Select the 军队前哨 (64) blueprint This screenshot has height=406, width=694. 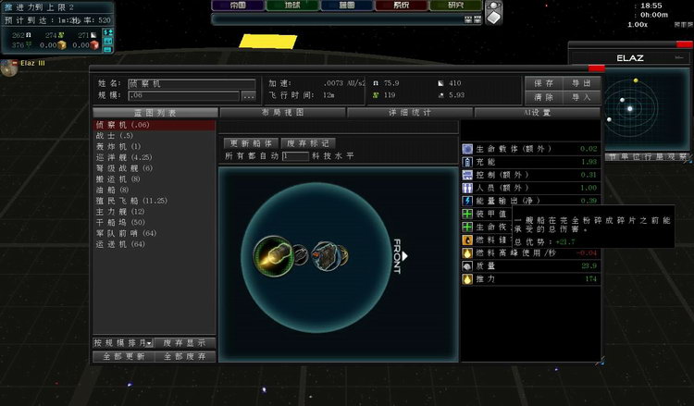pos(154,233)
